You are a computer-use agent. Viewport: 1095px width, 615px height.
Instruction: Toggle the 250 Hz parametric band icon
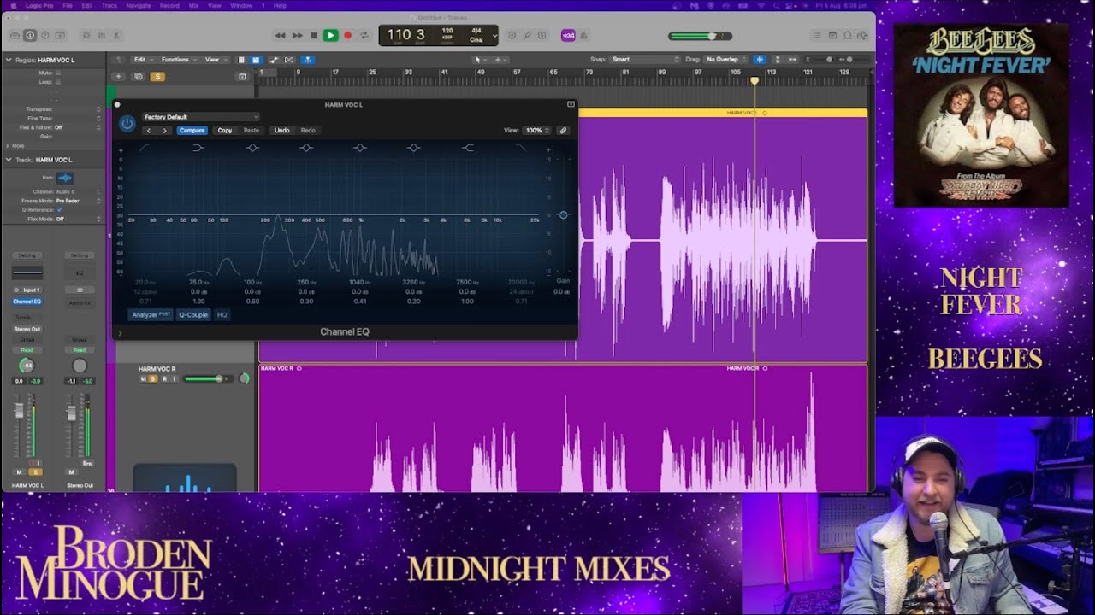coord(306,148)
